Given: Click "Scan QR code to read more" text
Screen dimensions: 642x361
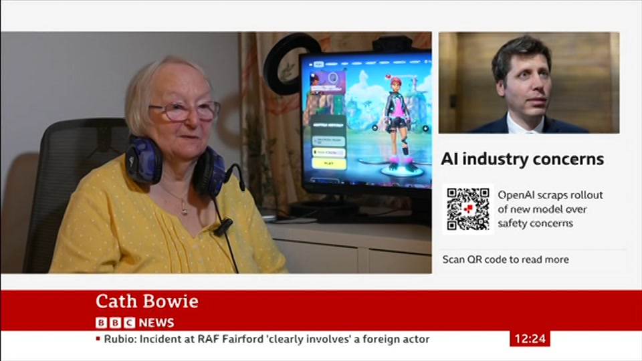Looking at the screenshot, I should point(506,259).
